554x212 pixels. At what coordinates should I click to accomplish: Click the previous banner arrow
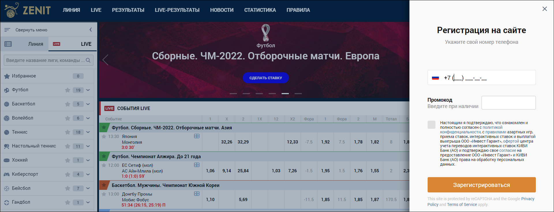click(106, 60)
